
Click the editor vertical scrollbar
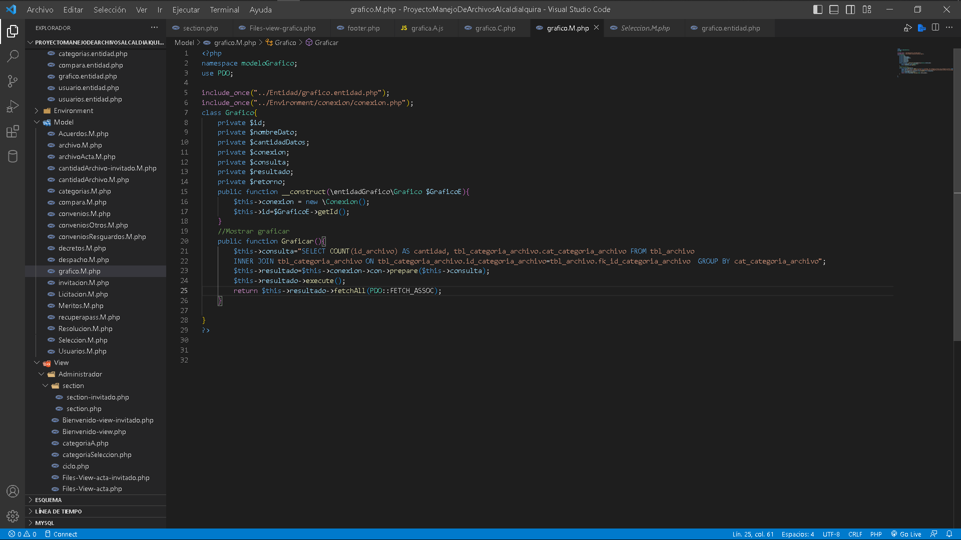pyautogui.click(x=957, y=195)
